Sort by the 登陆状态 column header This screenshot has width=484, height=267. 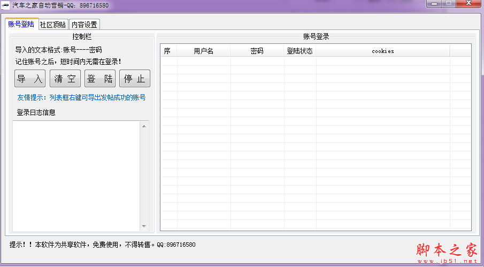pyautogui.click(x=299, y=51)
